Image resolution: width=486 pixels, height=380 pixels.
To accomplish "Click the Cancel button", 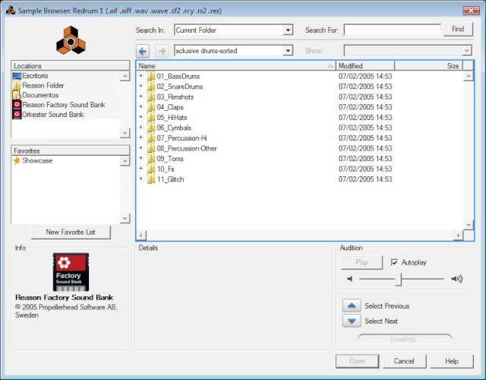I will (x=404, y=361).
